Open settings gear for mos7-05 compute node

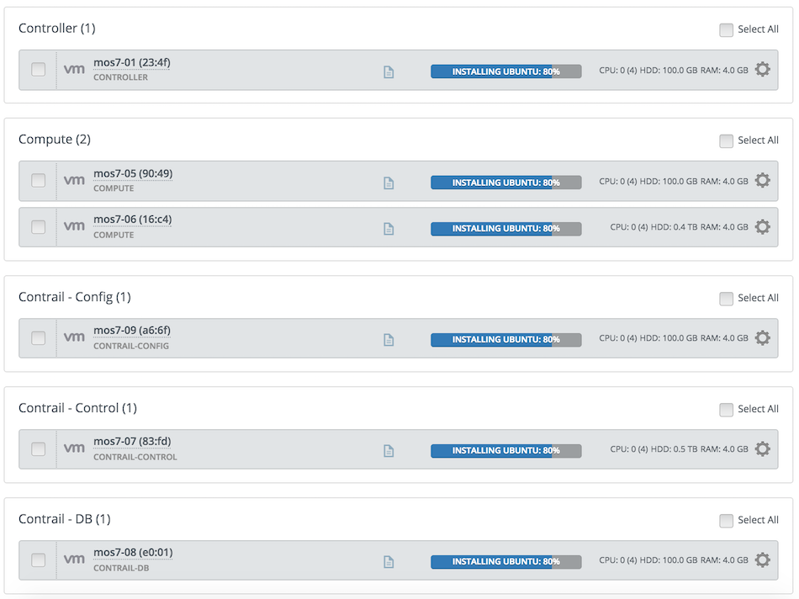coord(762,181)
